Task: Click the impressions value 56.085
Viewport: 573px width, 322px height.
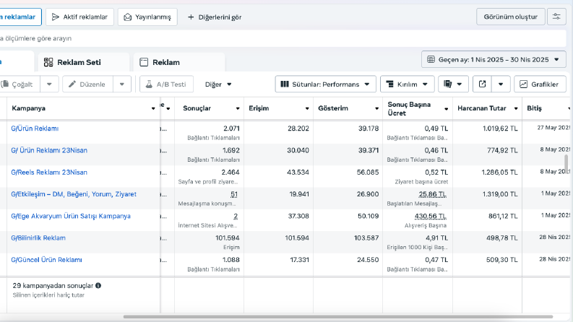Action: pos(368,173)
